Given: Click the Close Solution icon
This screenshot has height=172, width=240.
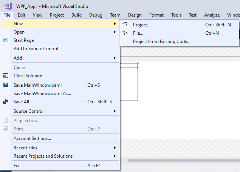Looking at the screenshot, I should (6, 75).
